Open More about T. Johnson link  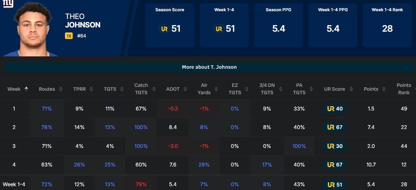click(209, 67)
